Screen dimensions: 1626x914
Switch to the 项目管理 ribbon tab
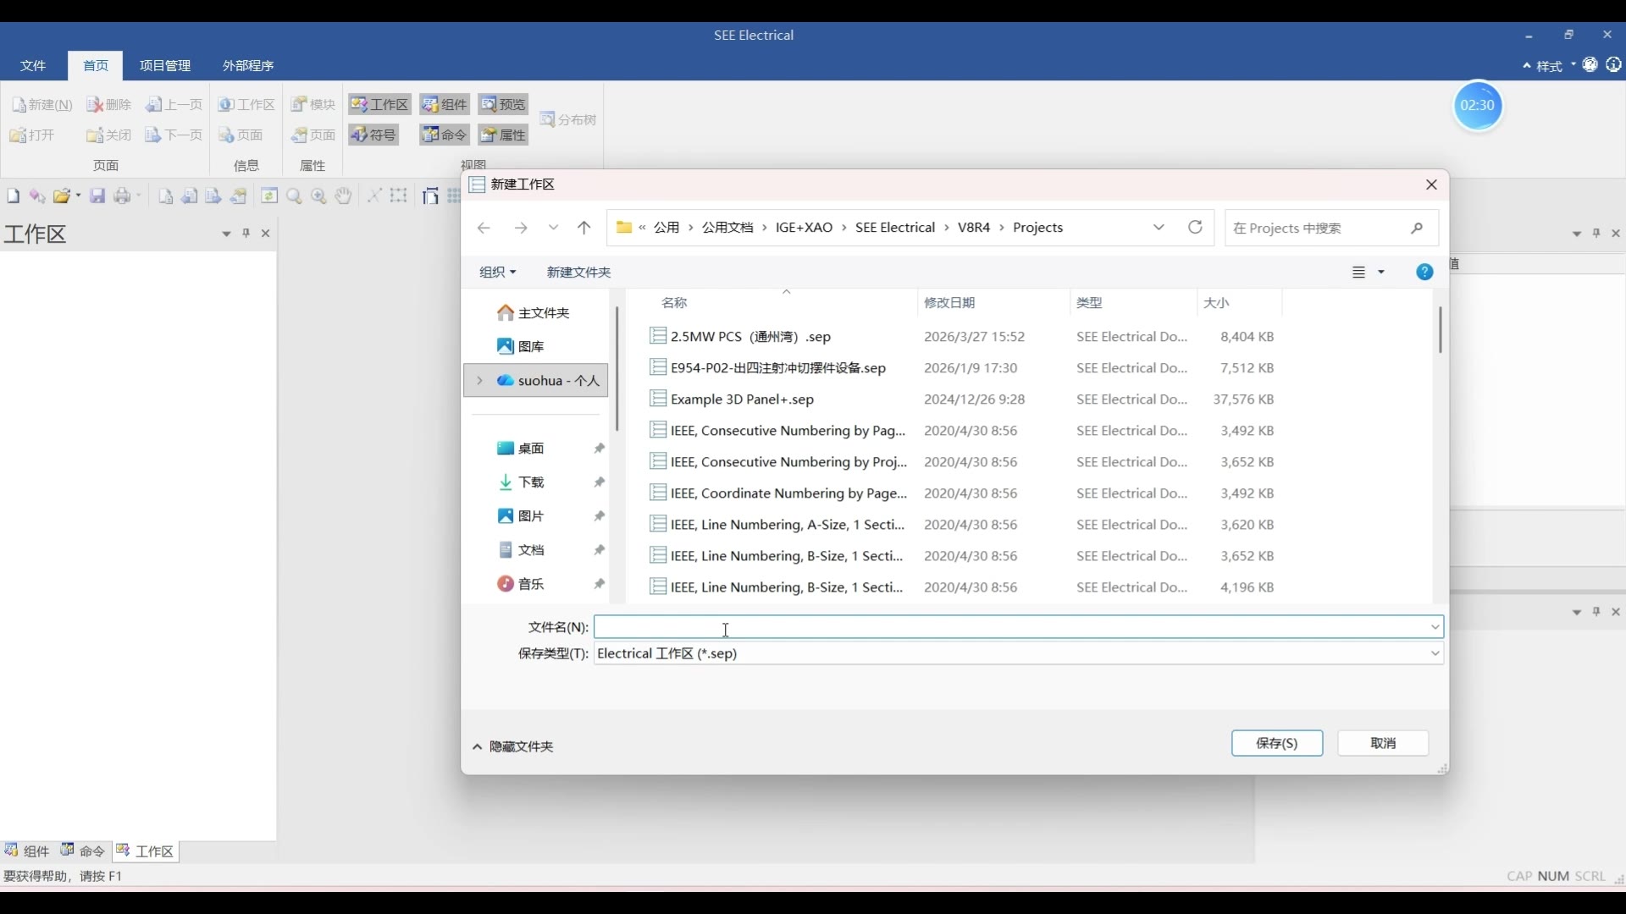[x=165, y=65]
